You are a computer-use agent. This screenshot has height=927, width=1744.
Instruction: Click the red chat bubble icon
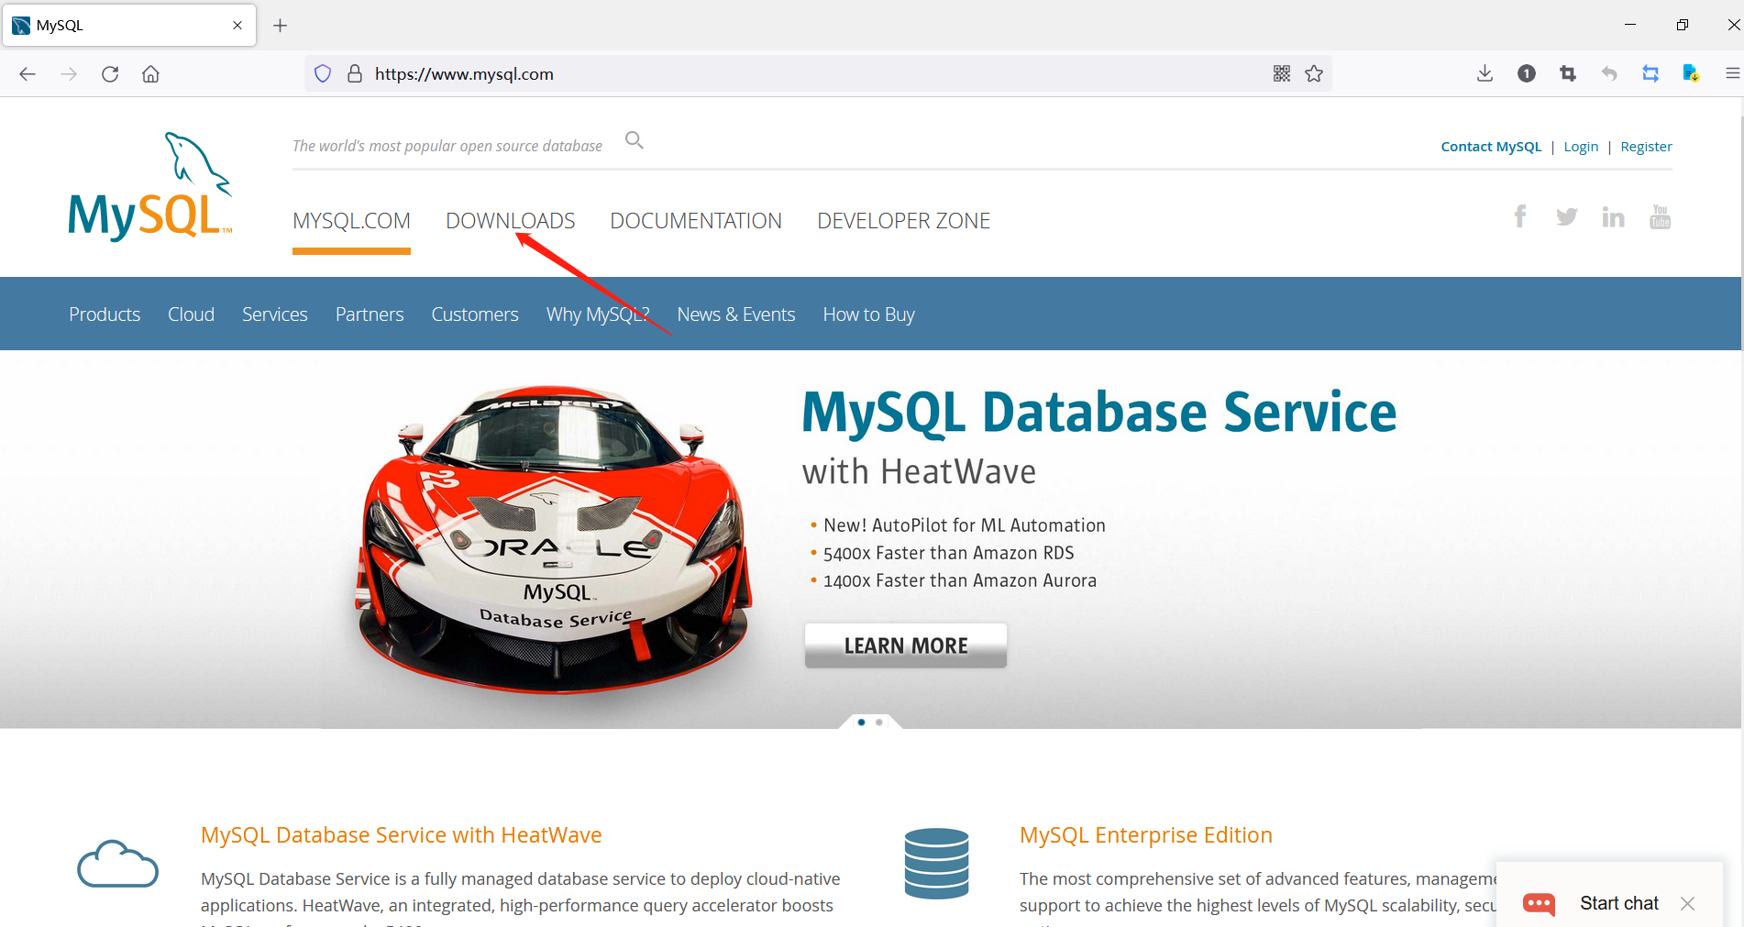[x=1540, y=904]
